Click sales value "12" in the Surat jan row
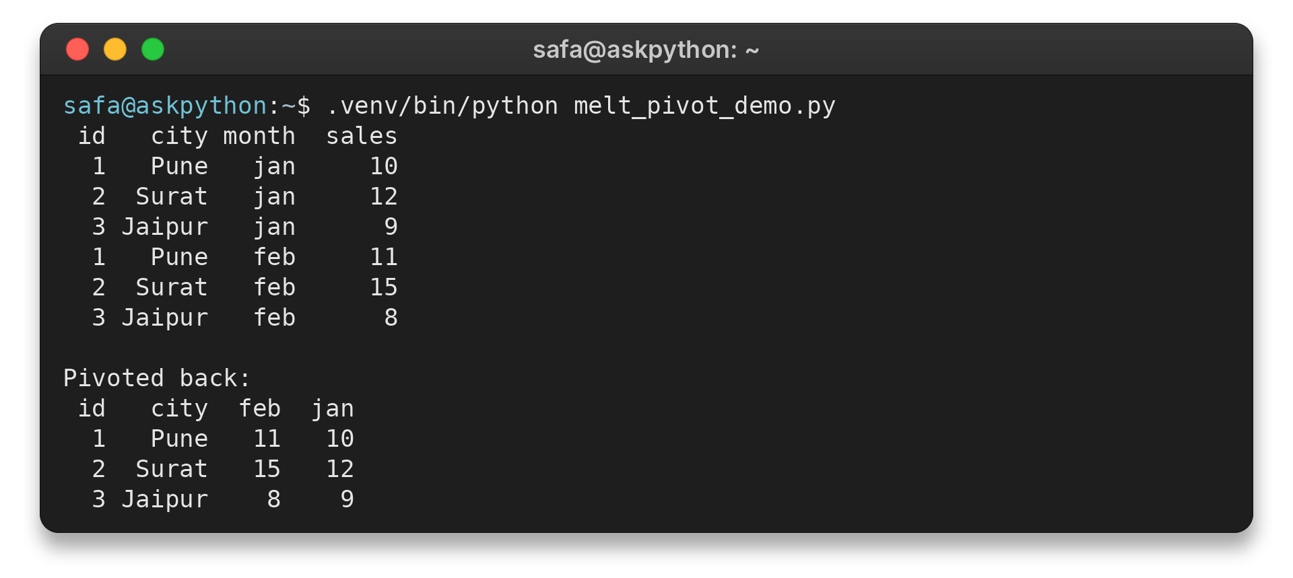The height and width of the screenshot is (578, 1293). coord(384,196)
